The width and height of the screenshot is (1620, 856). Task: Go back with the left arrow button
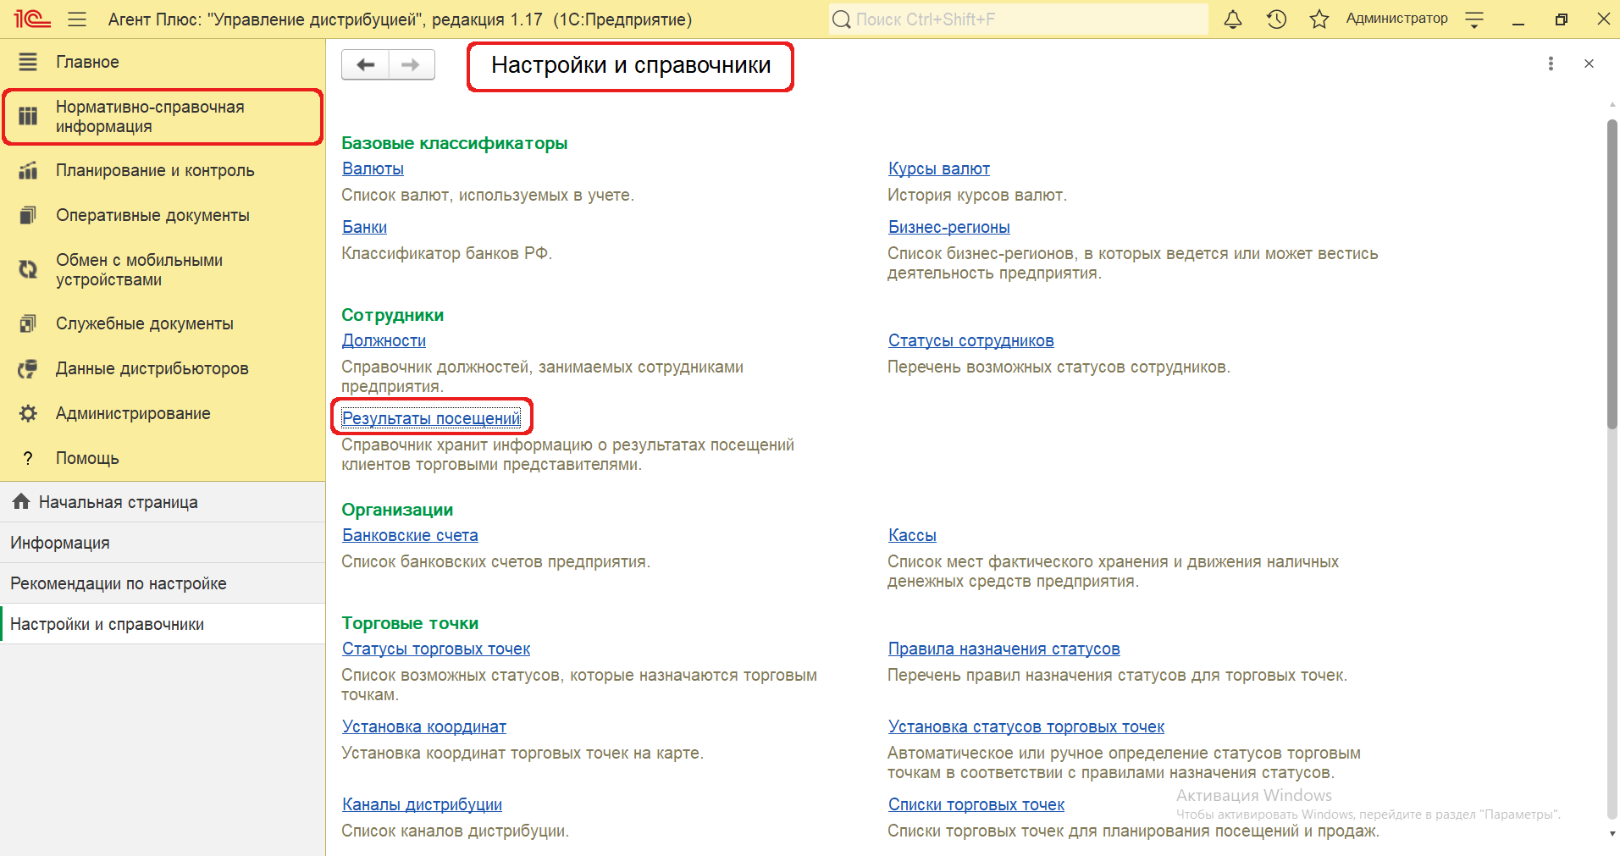click(365, 64)
